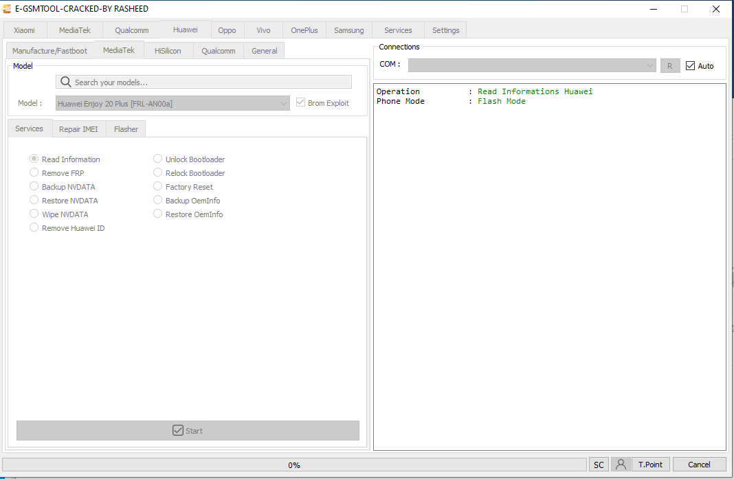Click the SC screenshot button

[x=599, y=465]
